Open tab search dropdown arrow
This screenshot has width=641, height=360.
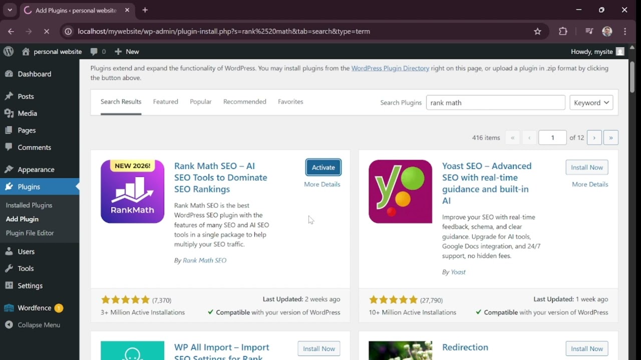[x=10, y=10]
